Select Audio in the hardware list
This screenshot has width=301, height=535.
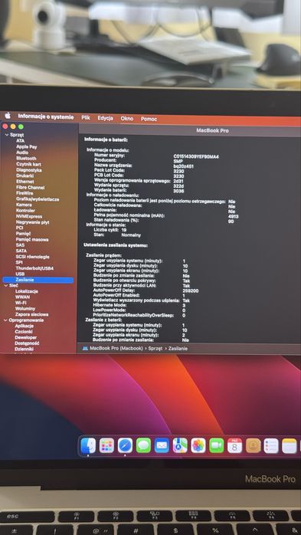(x=22, y=153)
